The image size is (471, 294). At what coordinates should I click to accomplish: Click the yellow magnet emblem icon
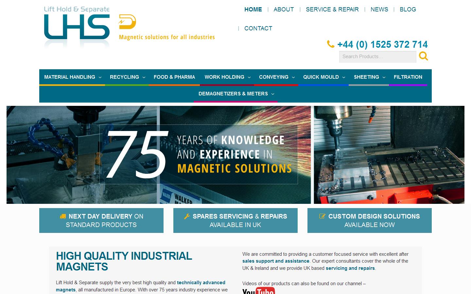pos(127,22)
